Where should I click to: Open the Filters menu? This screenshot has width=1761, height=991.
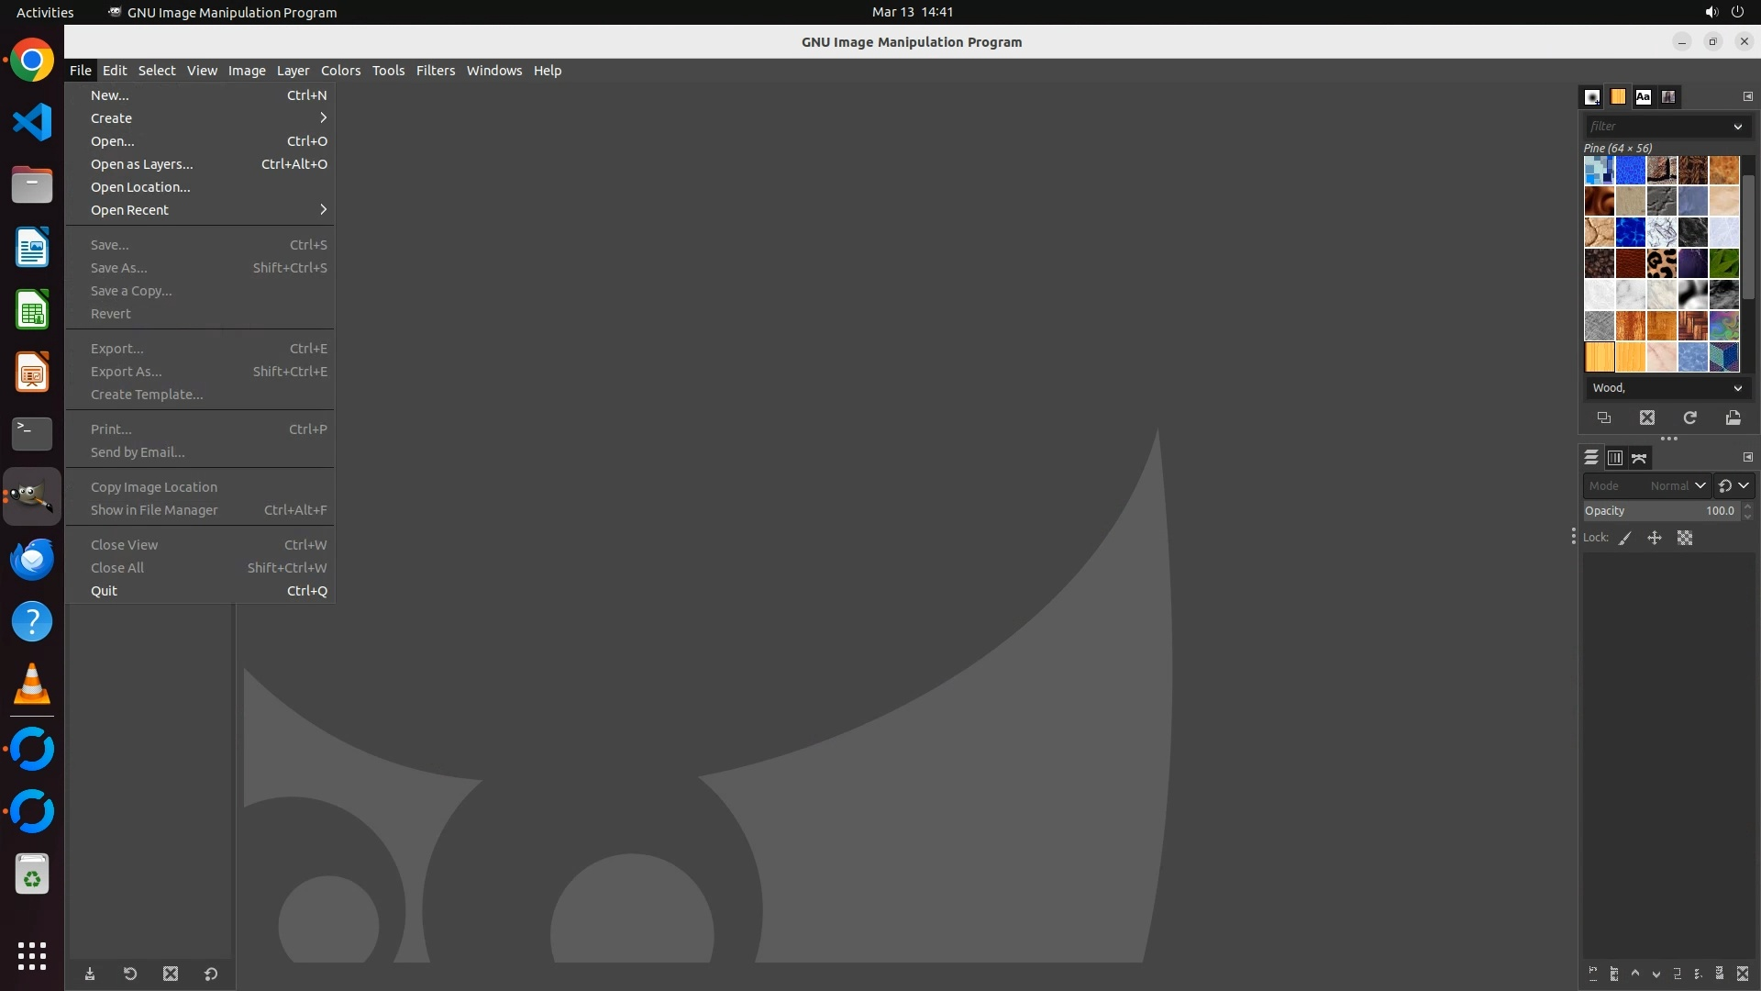(x=435, y=71)
